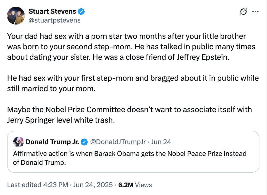Open Stuart Stevens' profile picture

[x=16, y=15]
